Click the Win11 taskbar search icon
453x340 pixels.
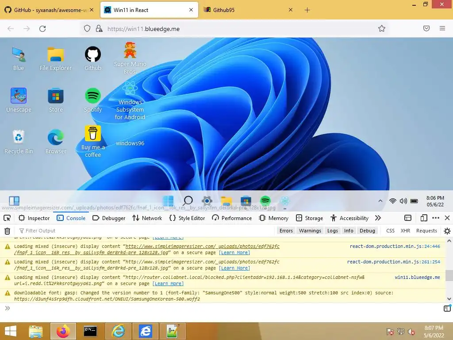188,201
